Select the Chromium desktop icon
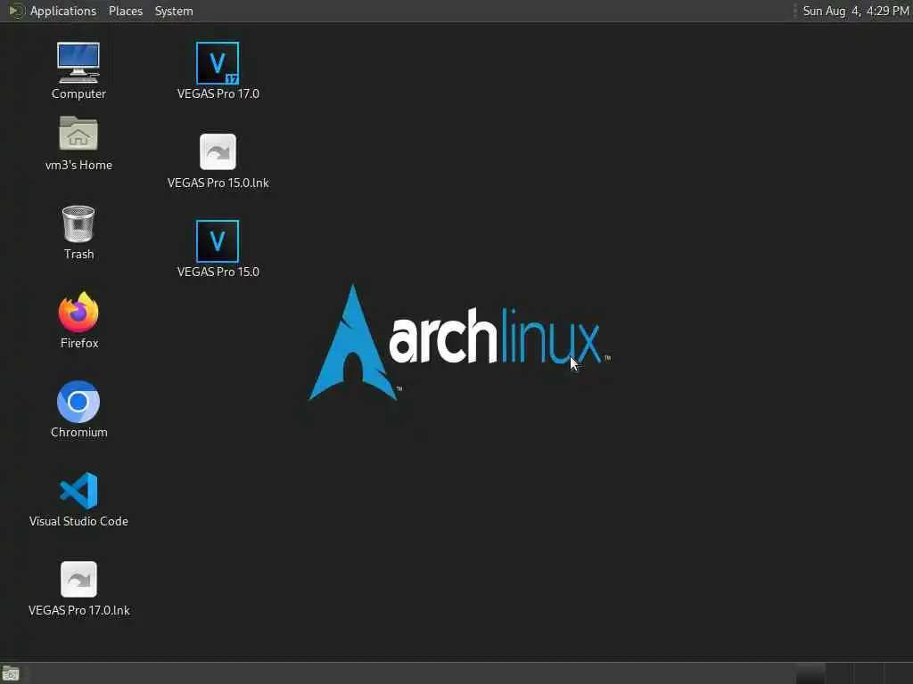Image resolution: width=913 pixels, height=684 pixels. [x=78, y=402]
